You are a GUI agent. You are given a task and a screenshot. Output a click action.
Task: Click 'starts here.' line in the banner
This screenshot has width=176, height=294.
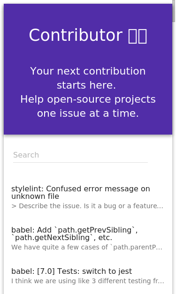[86, 85]
